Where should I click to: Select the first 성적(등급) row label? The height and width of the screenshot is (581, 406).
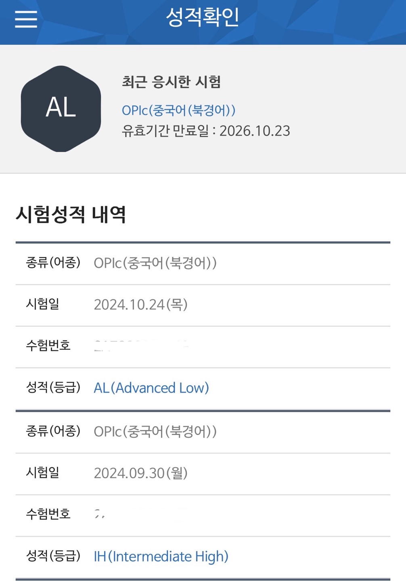tap(53, 388)
